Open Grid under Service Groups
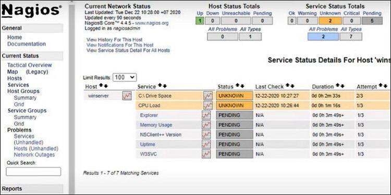Screen dimensions: 391x195 (x=19, y=124)
